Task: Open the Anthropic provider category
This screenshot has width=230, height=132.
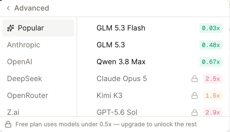Action: [38, 45]
